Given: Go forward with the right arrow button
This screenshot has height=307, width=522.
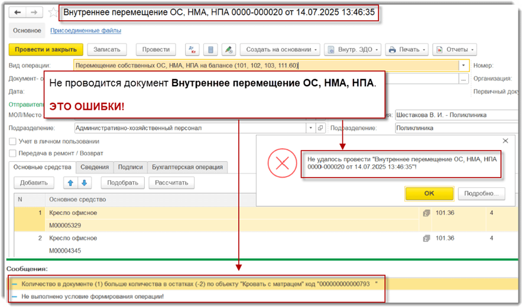Looking at the screenshot, I should 34,12.
